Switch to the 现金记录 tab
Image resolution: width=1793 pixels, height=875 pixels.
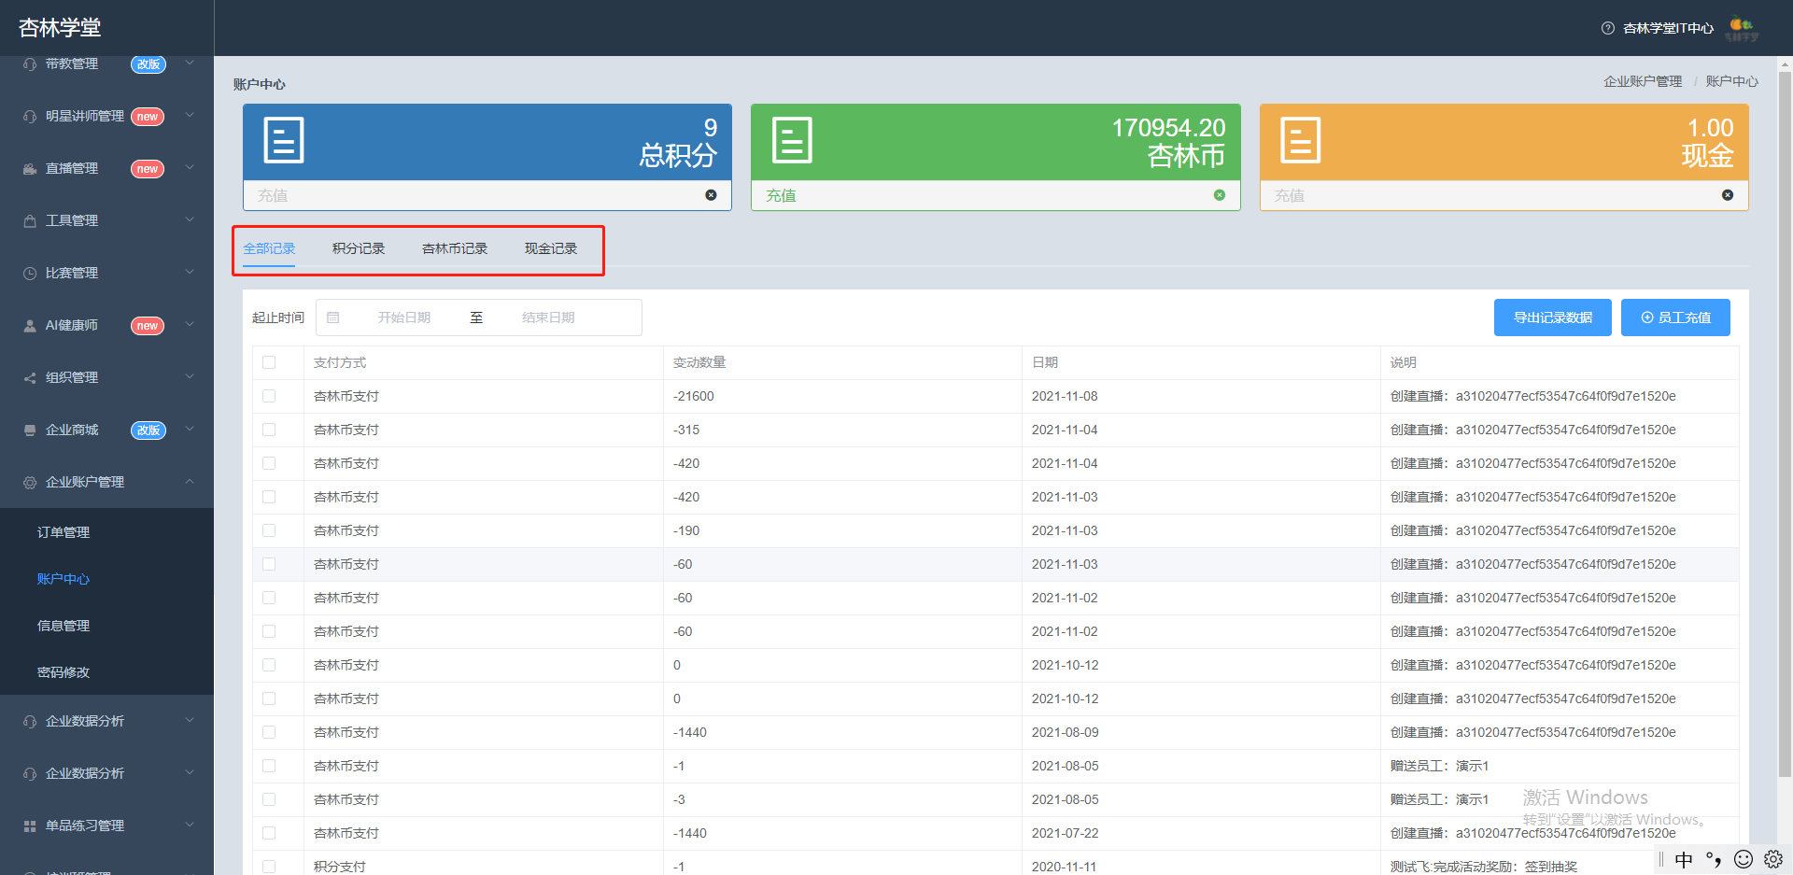(x=551, y=248)
